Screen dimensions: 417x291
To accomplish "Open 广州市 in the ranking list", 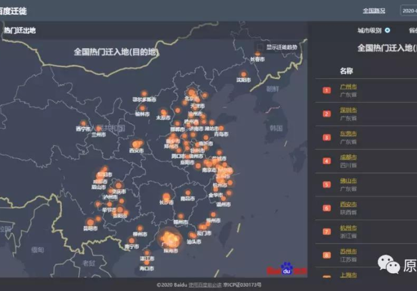I will 348,87.
